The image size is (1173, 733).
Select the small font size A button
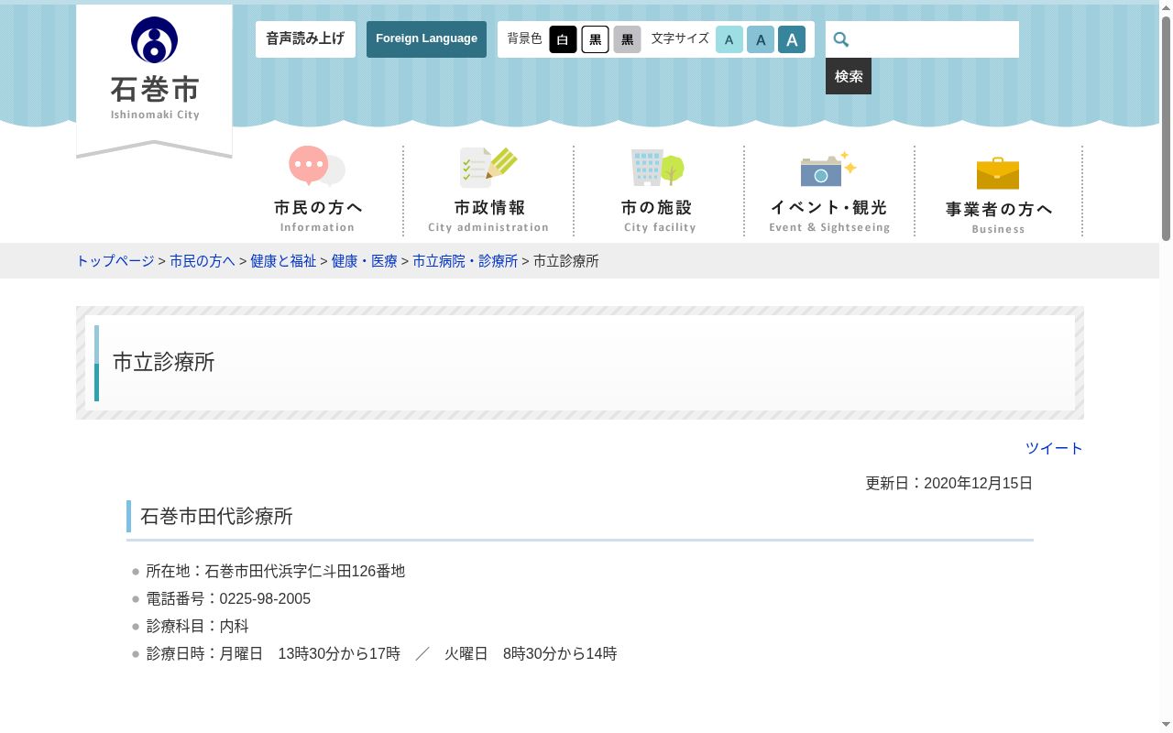pyautogui.click(x=729, y=39)
